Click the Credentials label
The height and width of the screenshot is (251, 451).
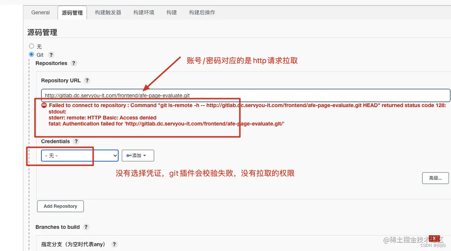click(x=55, y=141)
